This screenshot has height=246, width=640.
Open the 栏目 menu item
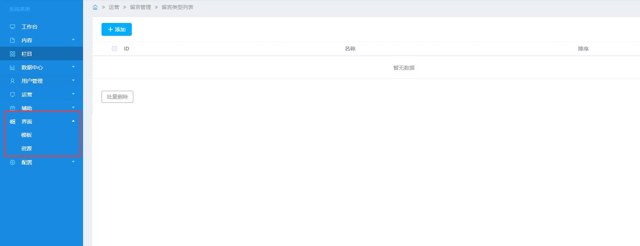[x=42, y=54]
